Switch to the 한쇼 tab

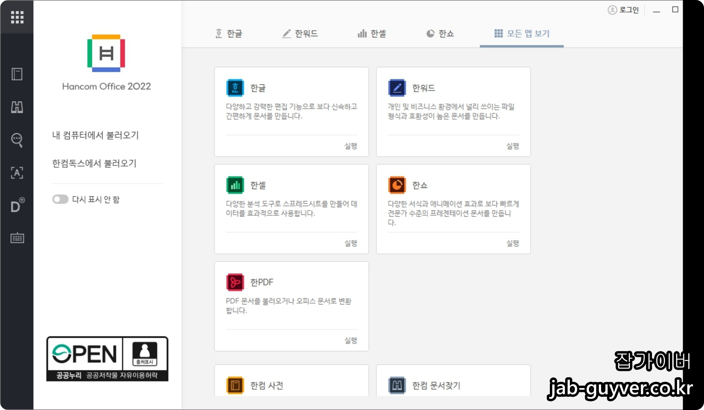pos(440,34)
